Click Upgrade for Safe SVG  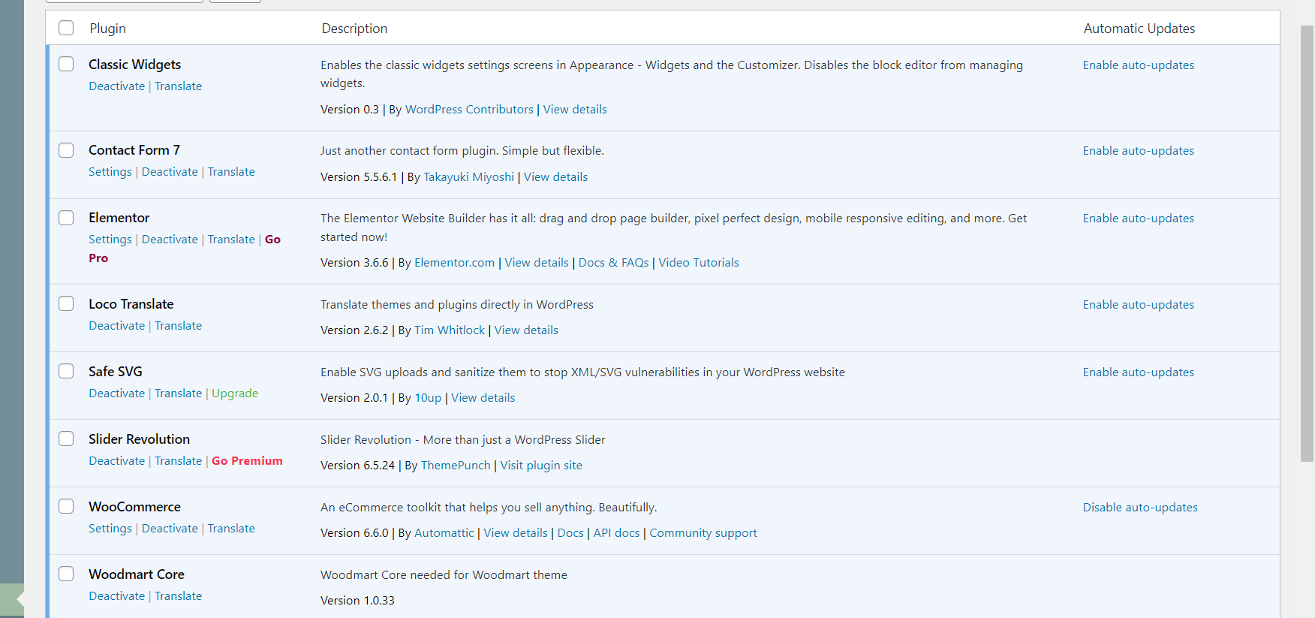pos(235,393)
